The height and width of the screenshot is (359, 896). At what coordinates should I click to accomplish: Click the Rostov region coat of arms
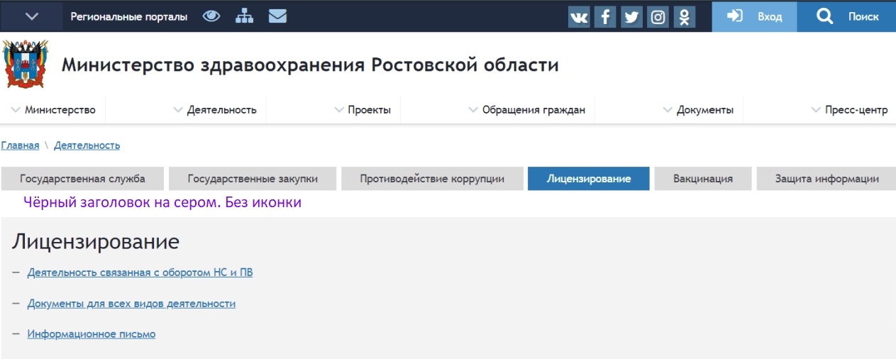(26, 64)
